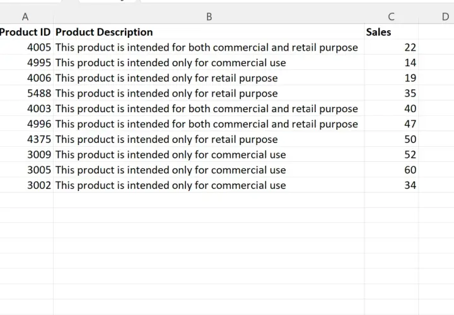Select description cell for product 3009
The width and height of the screenshot is (454, 315).
pyautogui.click(x=209, y=154)
